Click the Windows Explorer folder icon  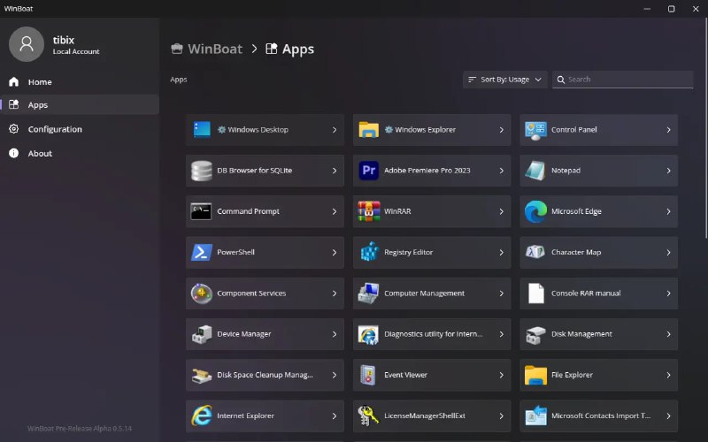368,129
